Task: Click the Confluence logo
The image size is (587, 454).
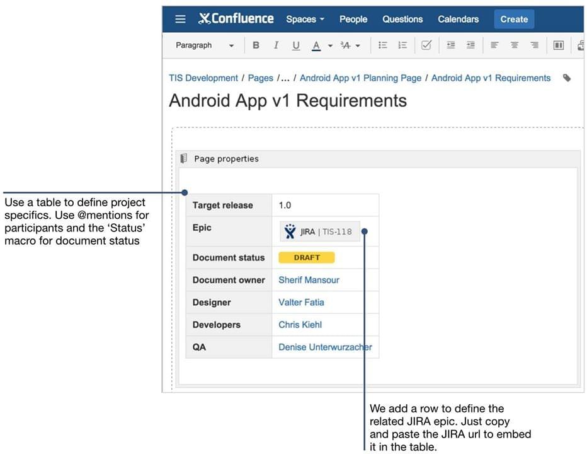Action: coord(236,18)
